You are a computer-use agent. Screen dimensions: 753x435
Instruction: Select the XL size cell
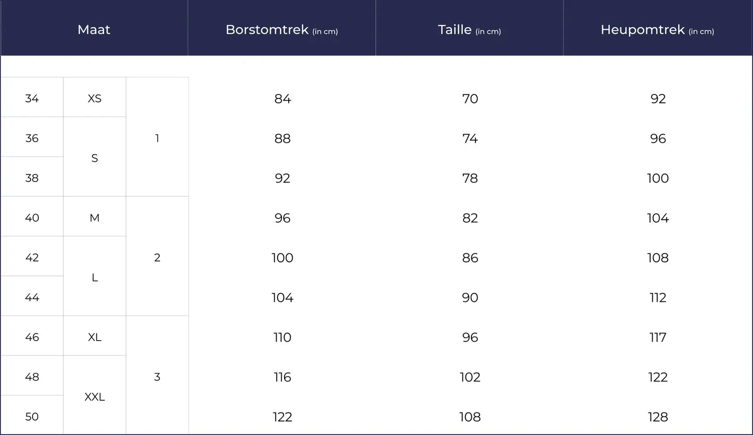94,337
